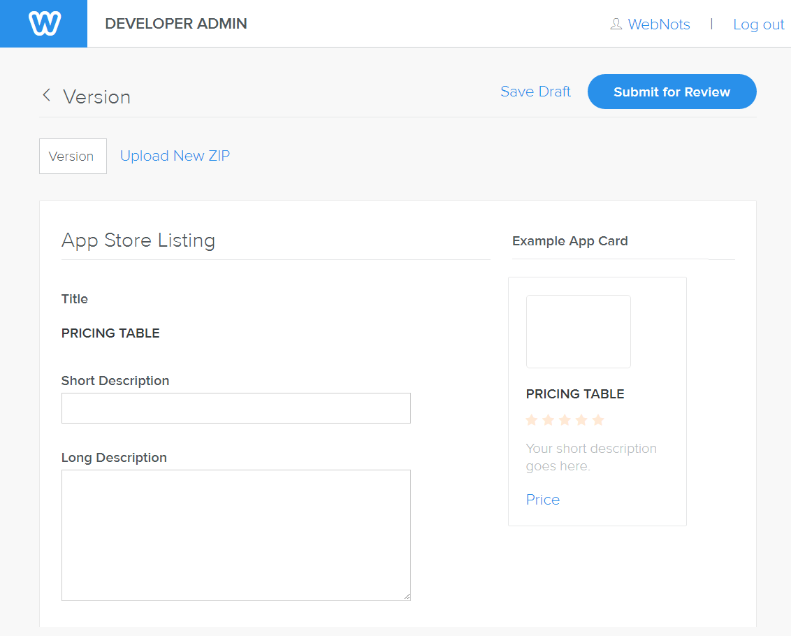Viewport: 791px width, 636px height.
Task: Click the PRICING TABLE title in app card
Action: pos(575,394)
